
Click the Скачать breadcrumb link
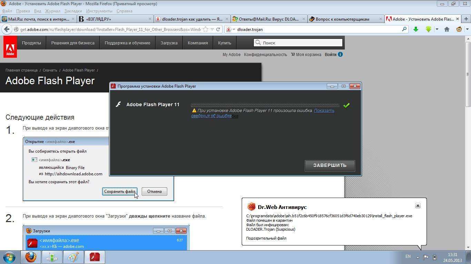tap(50, 70)
